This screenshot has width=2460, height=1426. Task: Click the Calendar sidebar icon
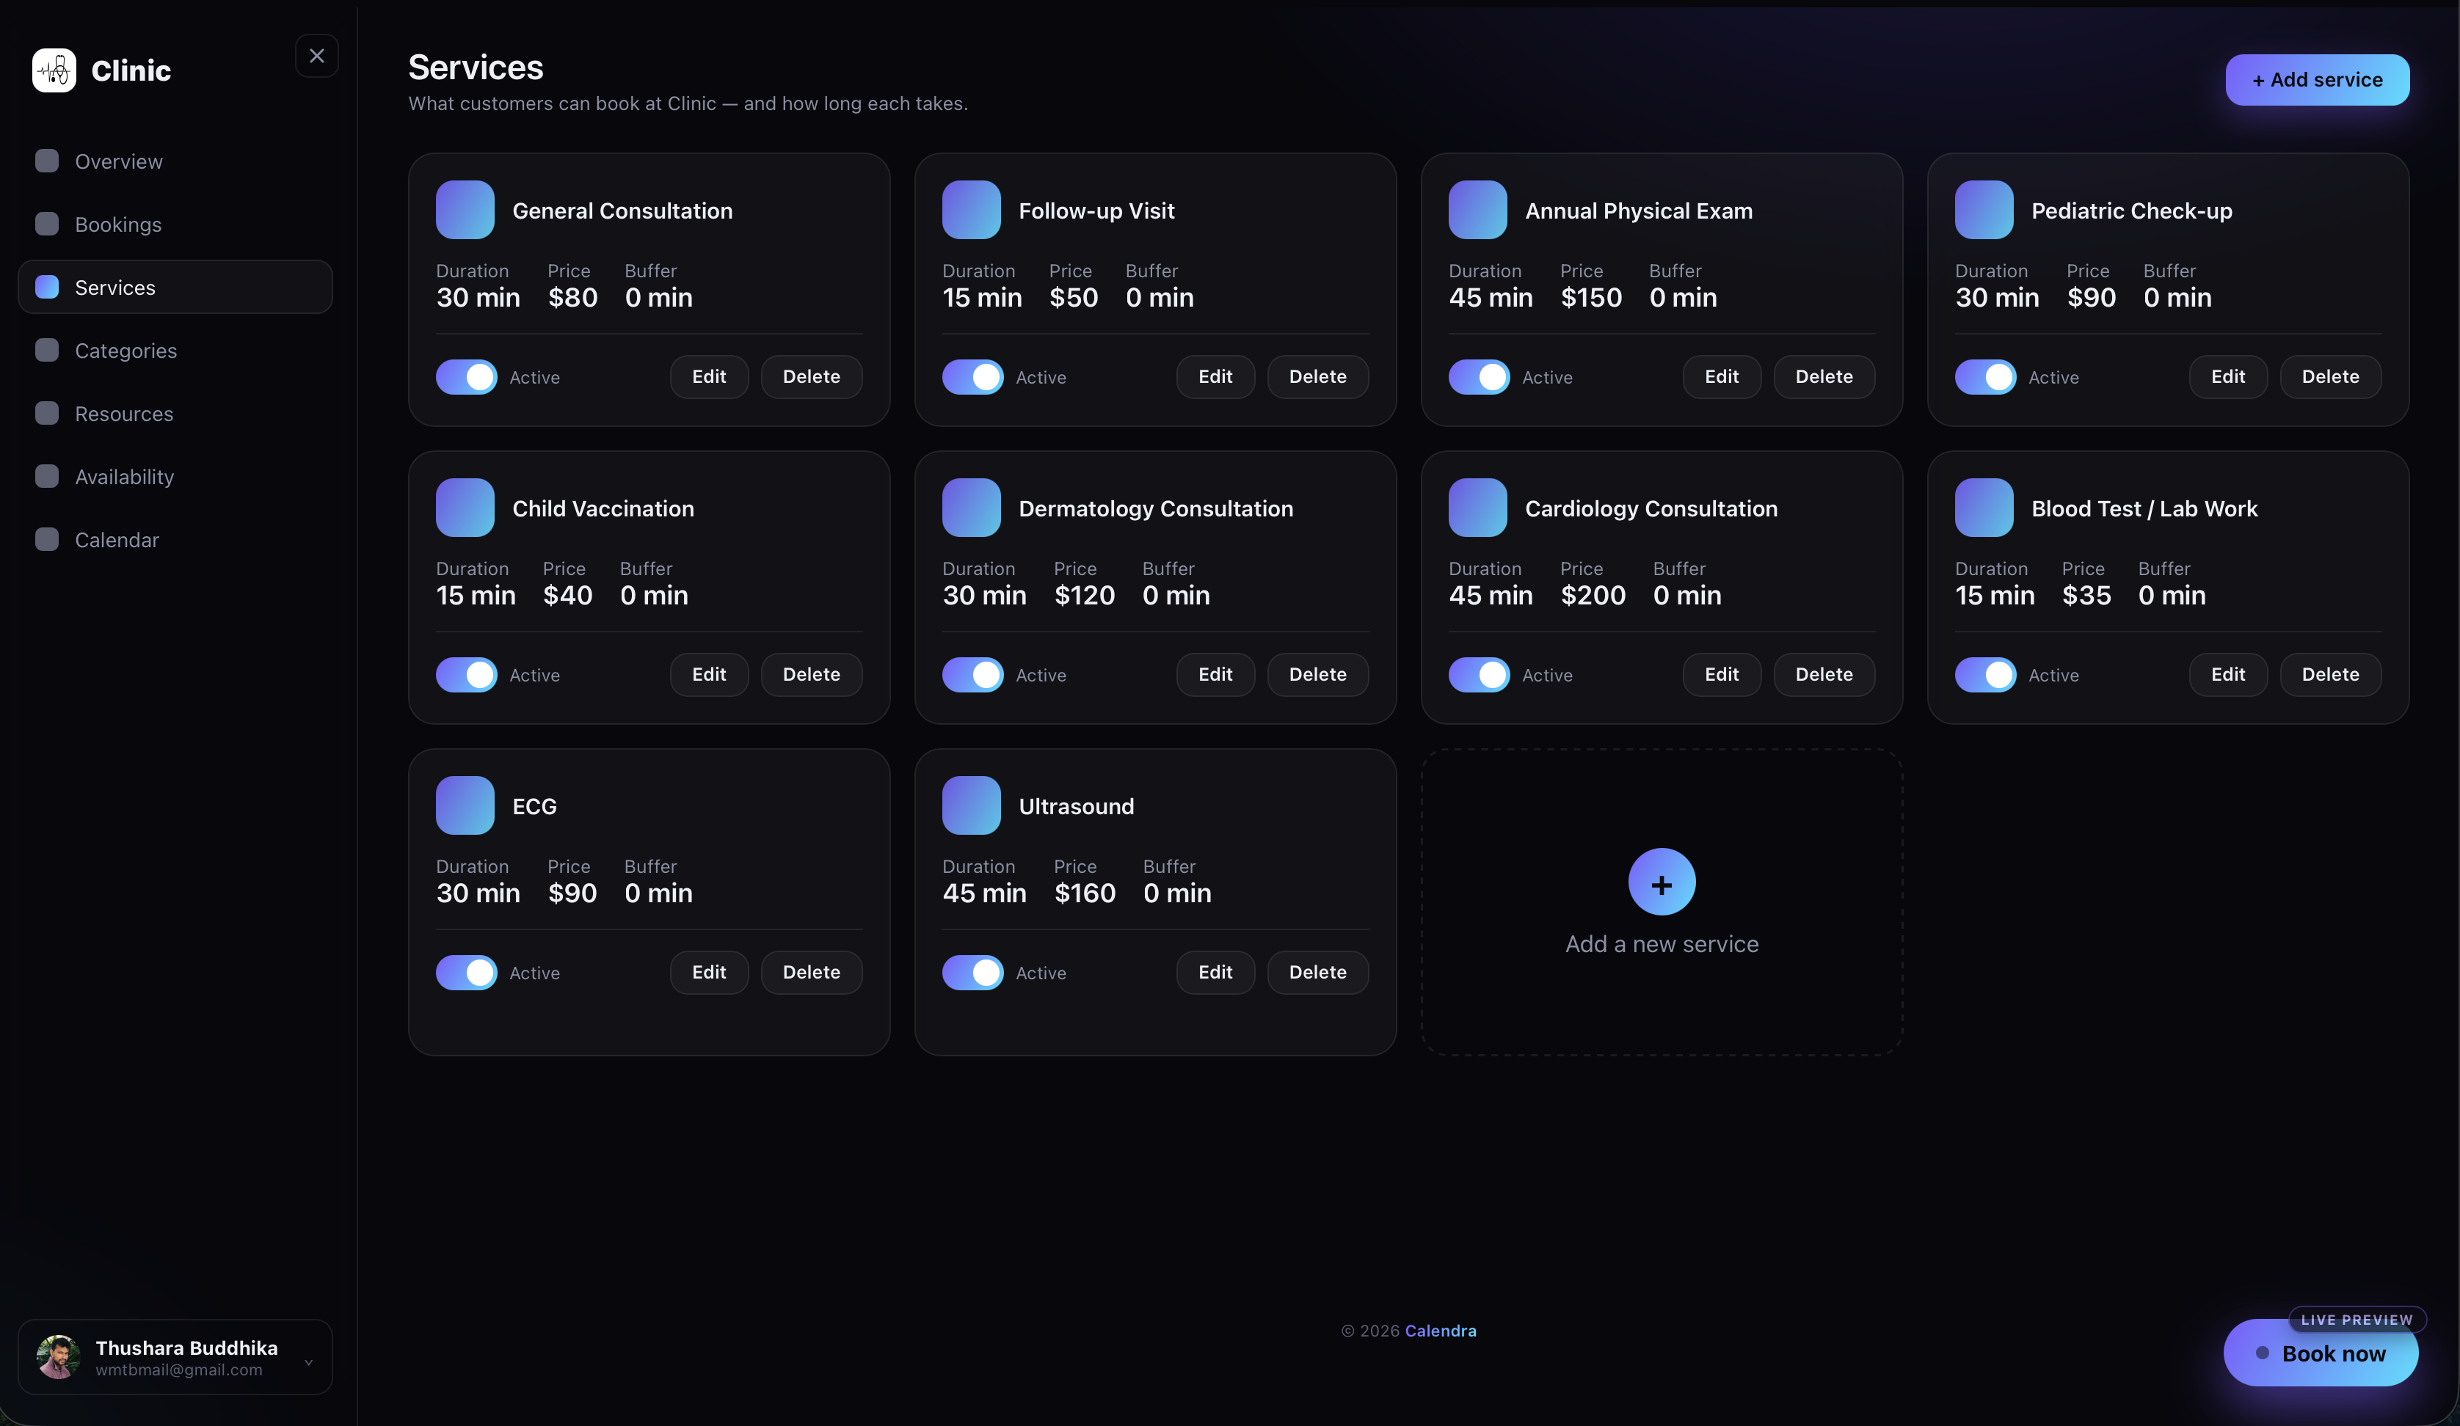coord(47,538)
